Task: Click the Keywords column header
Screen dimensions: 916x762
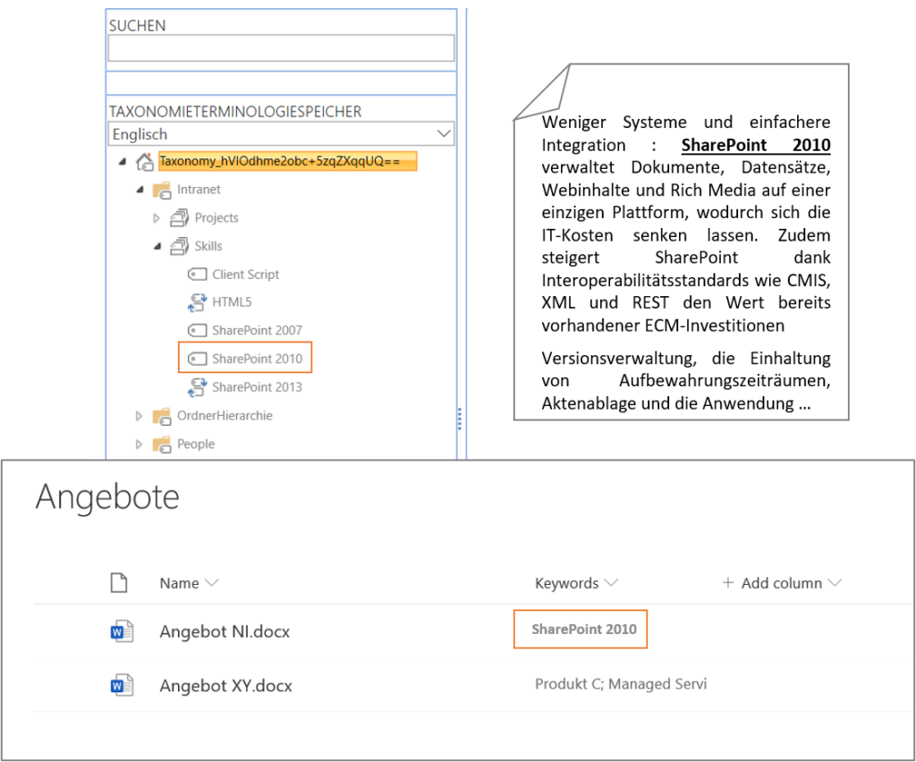Action: pyautogui.click(x=566, y=583)
